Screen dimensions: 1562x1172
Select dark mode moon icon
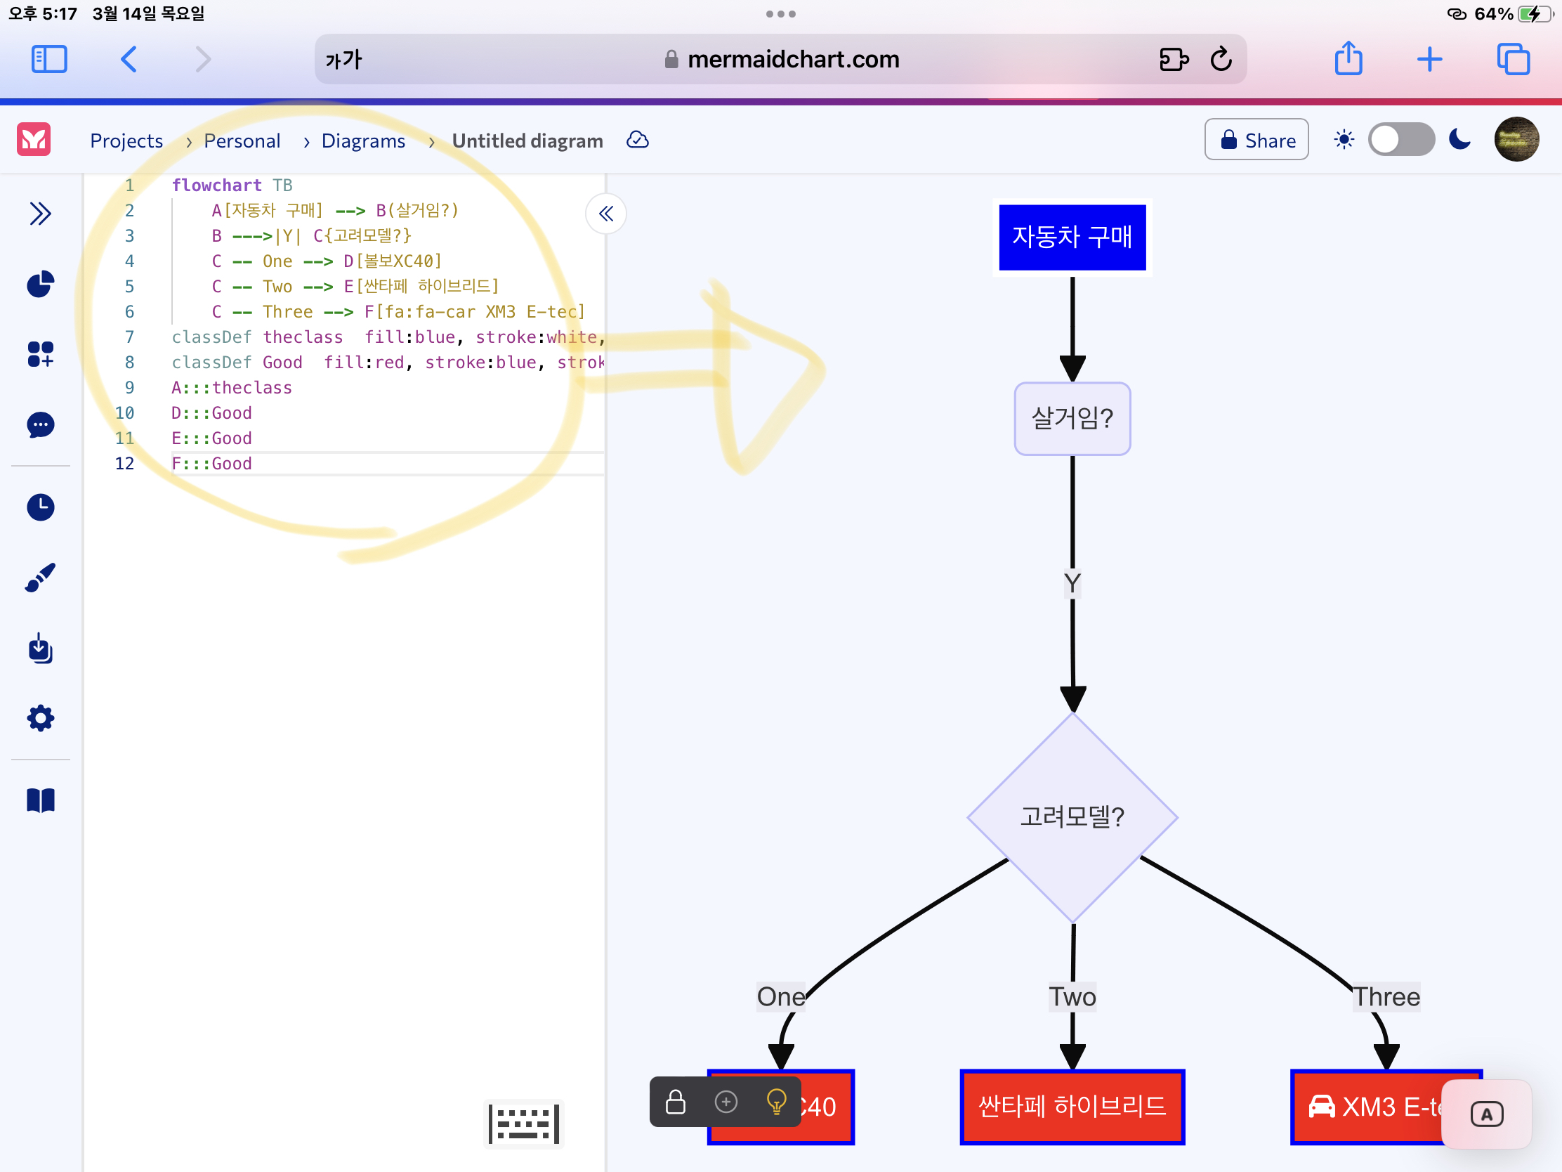point(1459,140)
